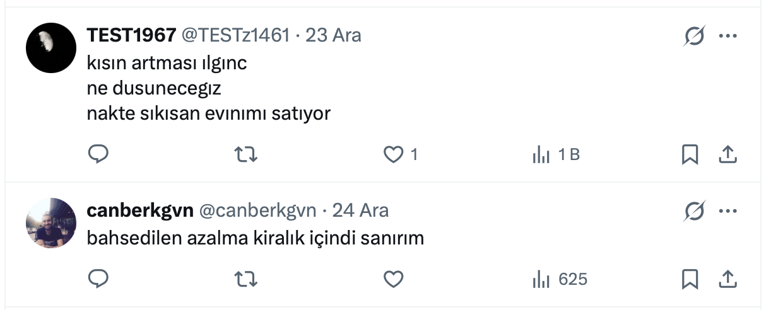Share canberkgvn's tweet
Image resolution: width=771 pixels, height=310 pixels.
727,278
